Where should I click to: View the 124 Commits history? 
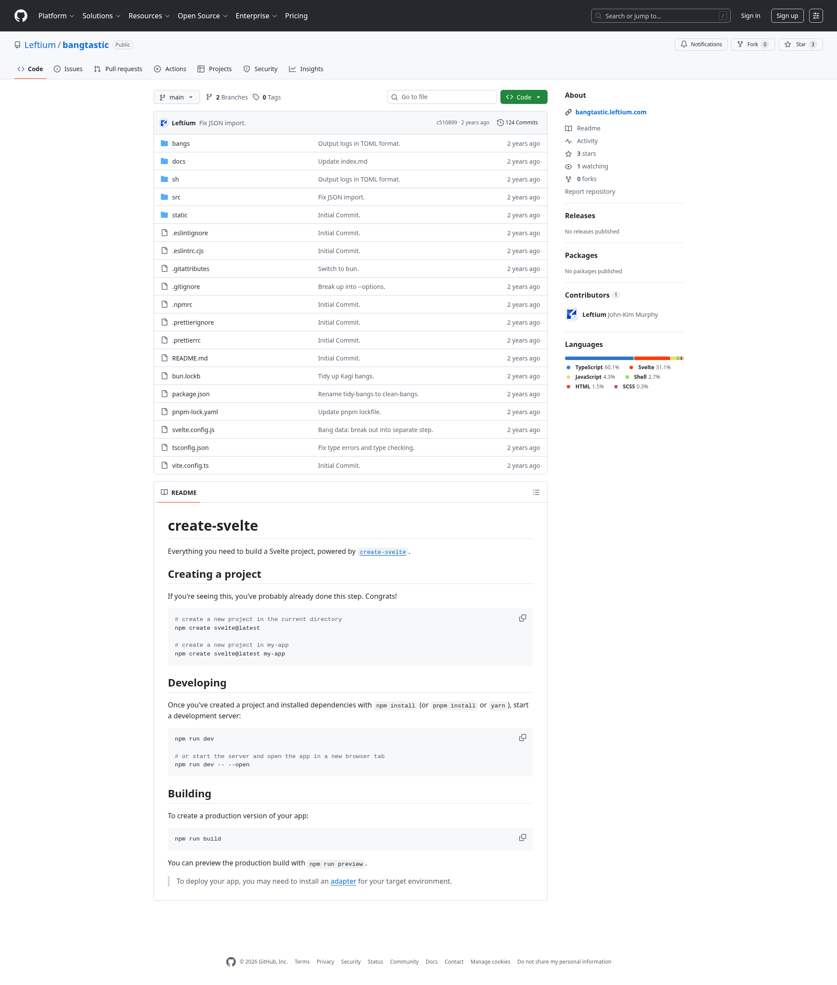click(517, 123)
